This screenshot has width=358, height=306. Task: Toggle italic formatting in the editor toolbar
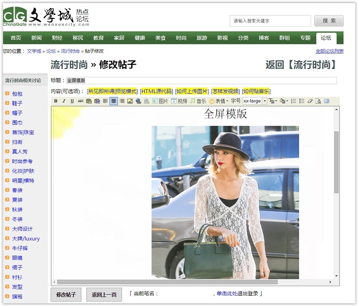point(64,101)
